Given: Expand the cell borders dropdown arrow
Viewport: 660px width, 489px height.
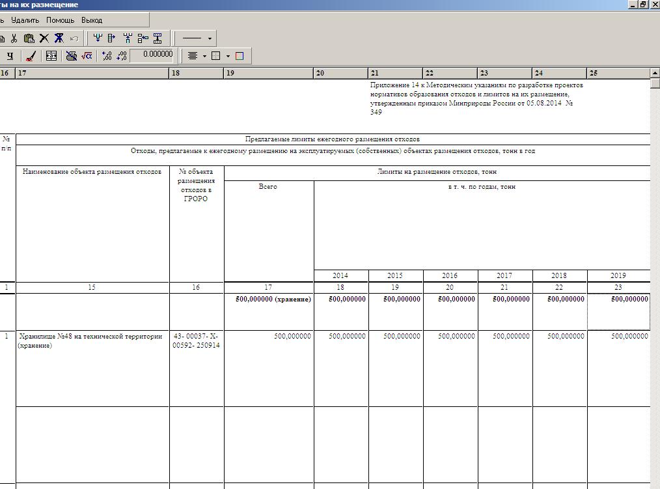Looking at the screenshot, I should [228, 56].
